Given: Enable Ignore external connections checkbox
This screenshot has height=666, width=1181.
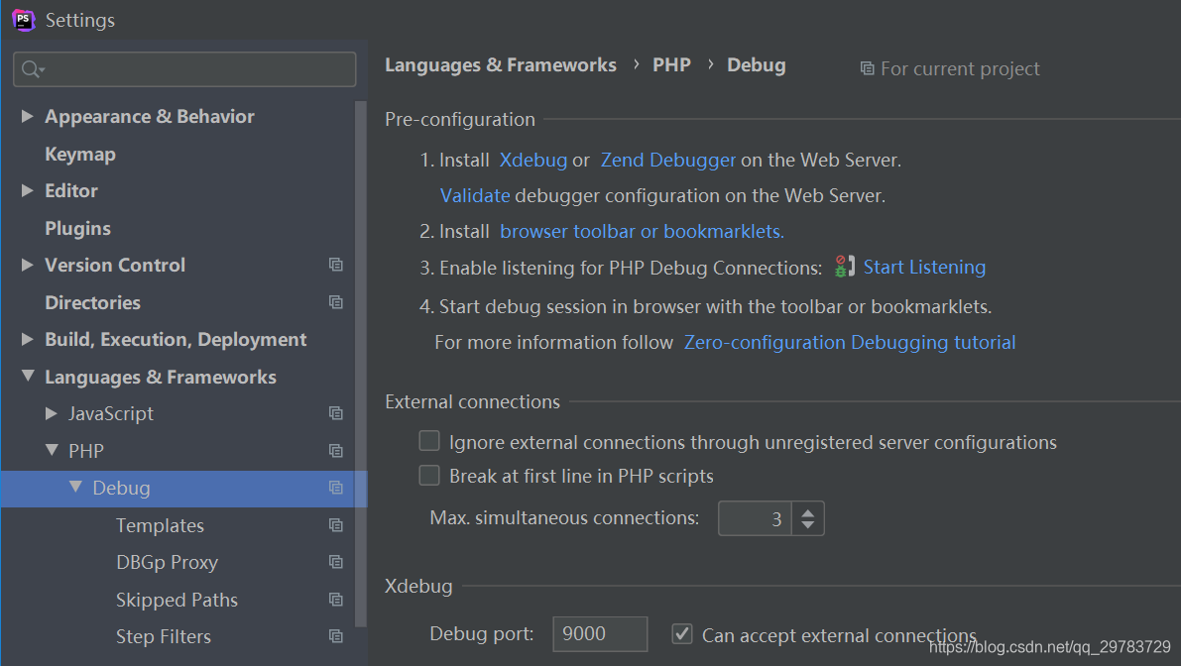Looking at the screenshot, I should pyautogui.click(x=429, y=441).
